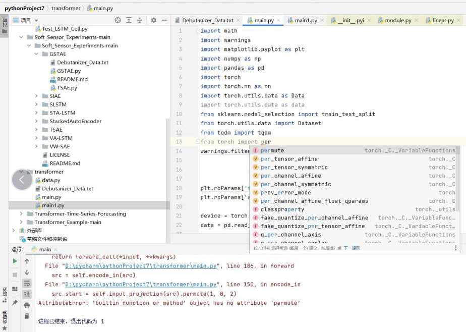Screen dimensions: 466x332
Task: Expand the SIAE folder
Action: 37,96
